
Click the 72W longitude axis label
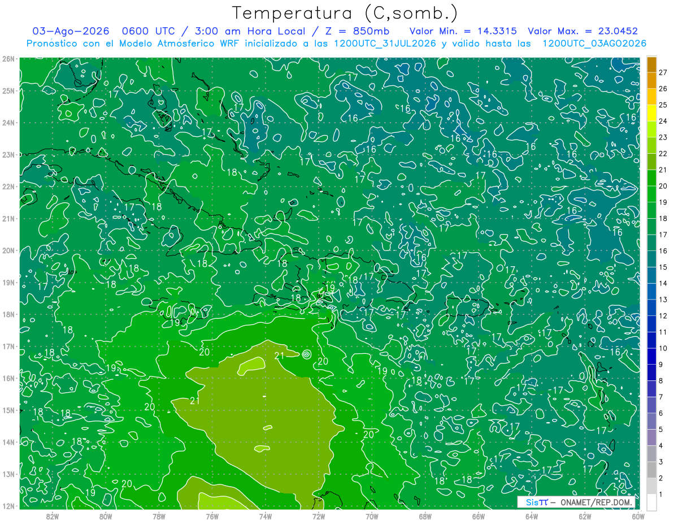tap(319, 516)
